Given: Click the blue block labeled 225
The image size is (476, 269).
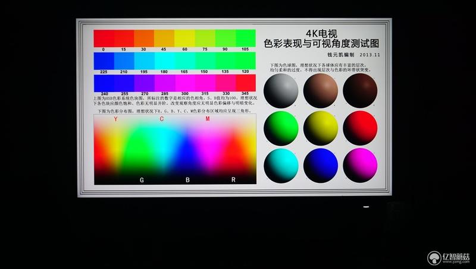Looking at the screenshot, I should [104, 61].
